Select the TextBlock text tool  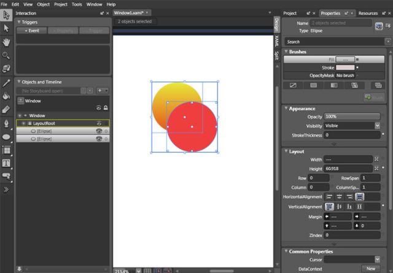pyautogui.click(x=6, y=163)
